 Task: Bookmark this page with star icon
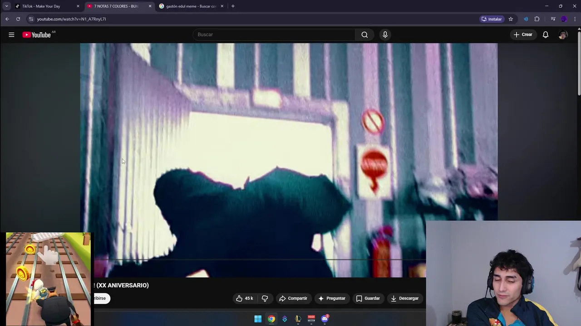click(x=511, y=19)
